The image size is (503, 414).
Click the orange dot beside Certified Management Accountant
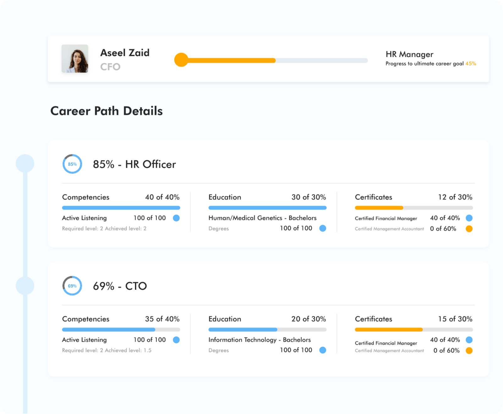469,229
